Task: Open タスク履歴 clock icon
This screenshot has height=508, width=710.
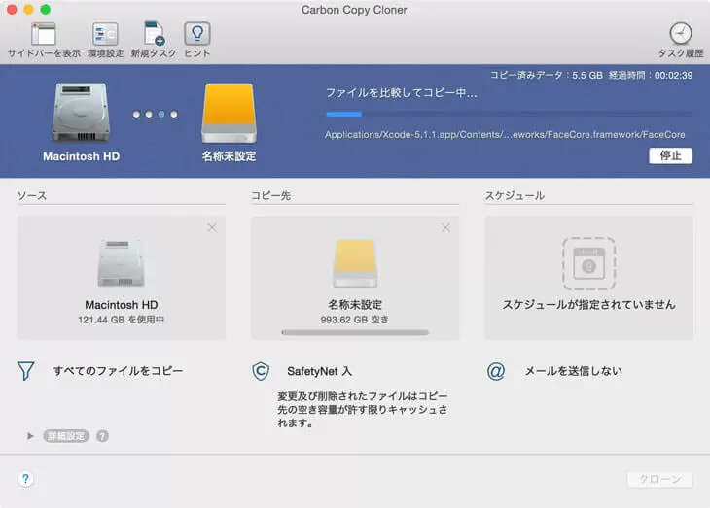Action: coord(681,33)
